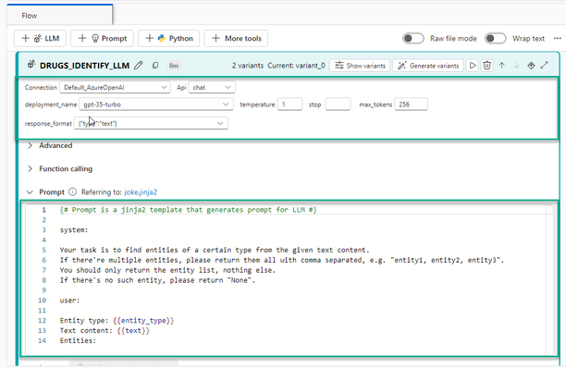Expand the Advanced section
Viewport: 566px width, 368px height.
coord(31,145)
